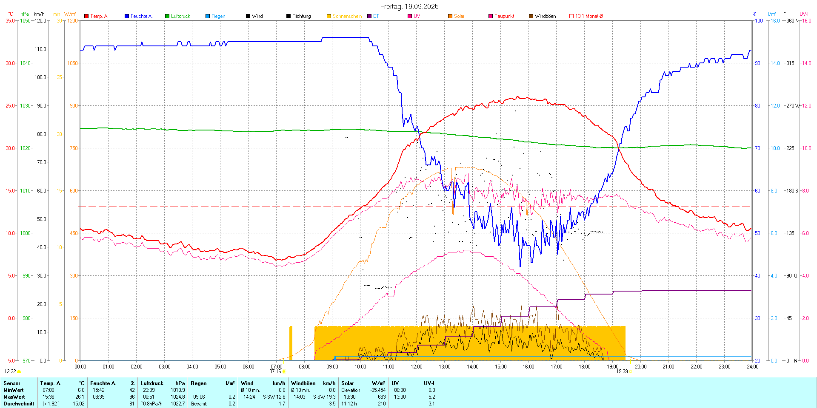The image size is (817, 408).
Task: Click the Freitag, 19.09.2025 chart title
Action: point(409,6)
